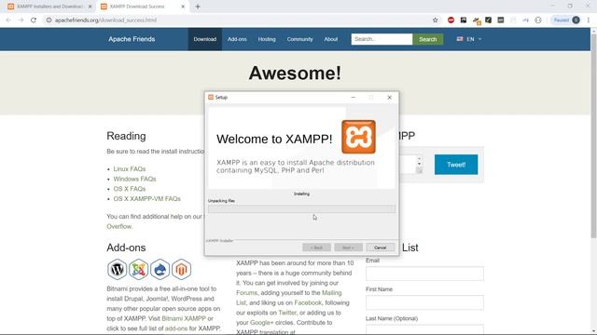The height and width of the screenshot is (335, 597).
Task: Click the dark image extension icon beside AdBlock
Action: (x=464, y=20)
